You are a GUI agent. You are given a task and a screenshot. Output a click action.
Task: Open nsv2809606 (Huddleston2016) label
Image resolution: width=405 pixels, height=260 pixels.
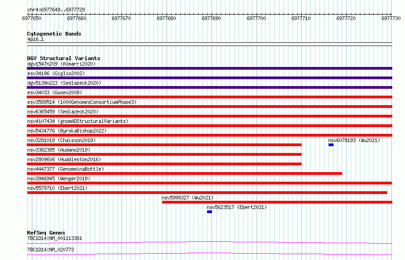click(64, 159)
